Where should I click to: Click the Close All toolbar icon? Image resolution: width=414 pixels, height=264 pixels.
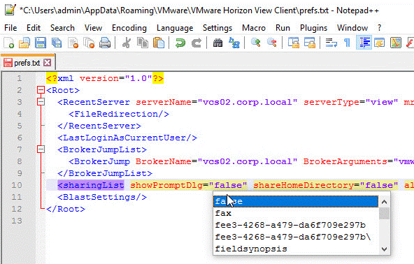tap(89, 43)
